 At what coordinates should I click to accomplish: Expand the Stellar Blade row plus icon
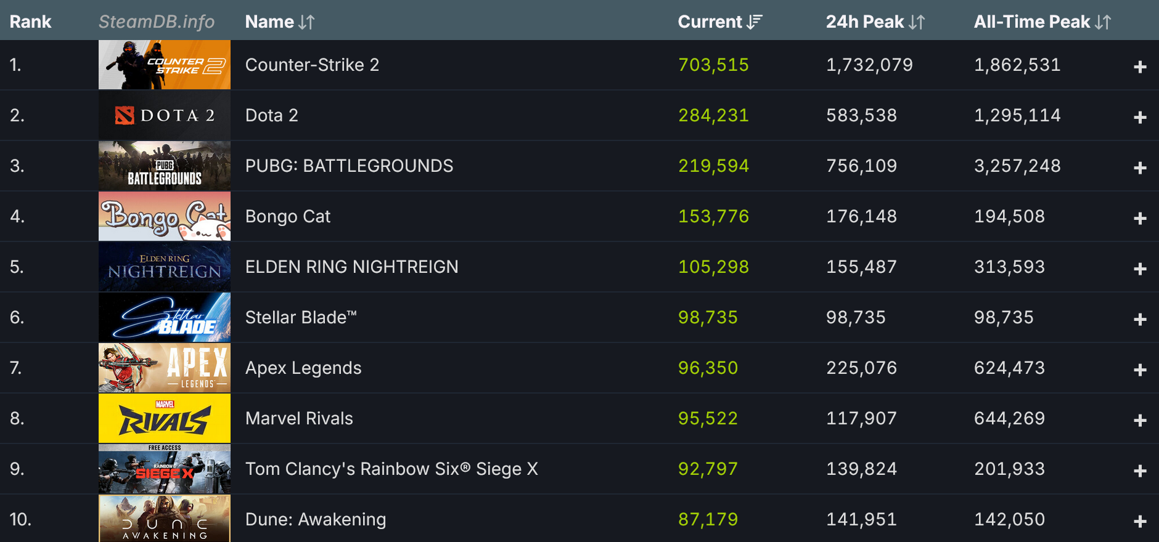[1140, 319]
